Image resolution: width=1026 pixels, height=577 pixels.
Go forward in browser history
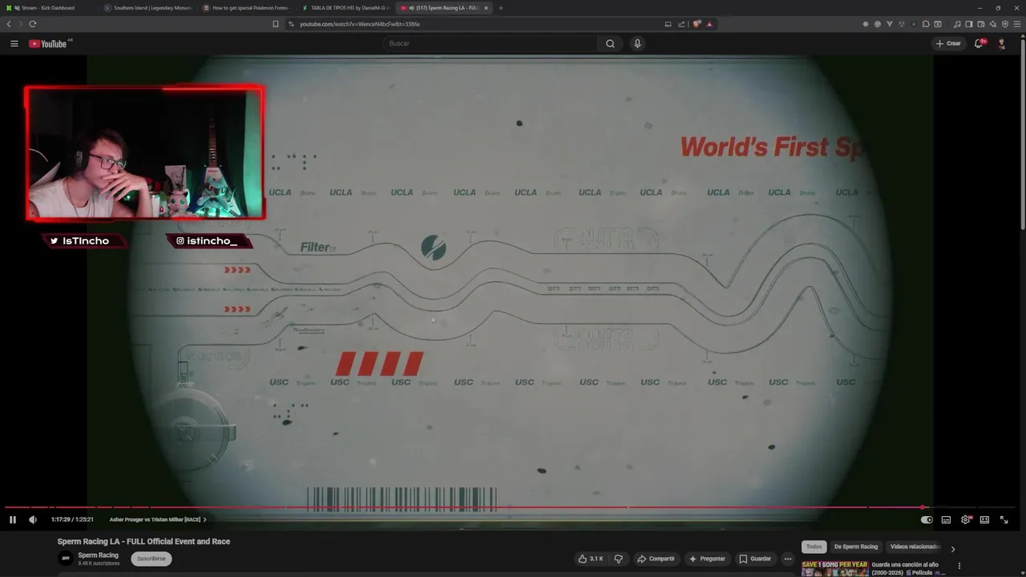tap(21, 24)
